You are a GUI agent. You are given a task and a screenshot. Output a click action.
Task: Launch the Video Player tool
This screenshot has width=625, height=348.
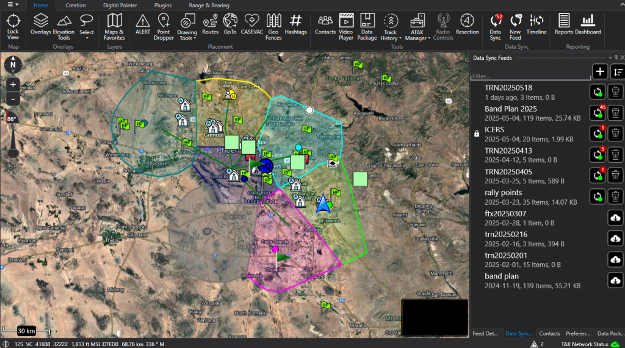[x=346, y=27]
